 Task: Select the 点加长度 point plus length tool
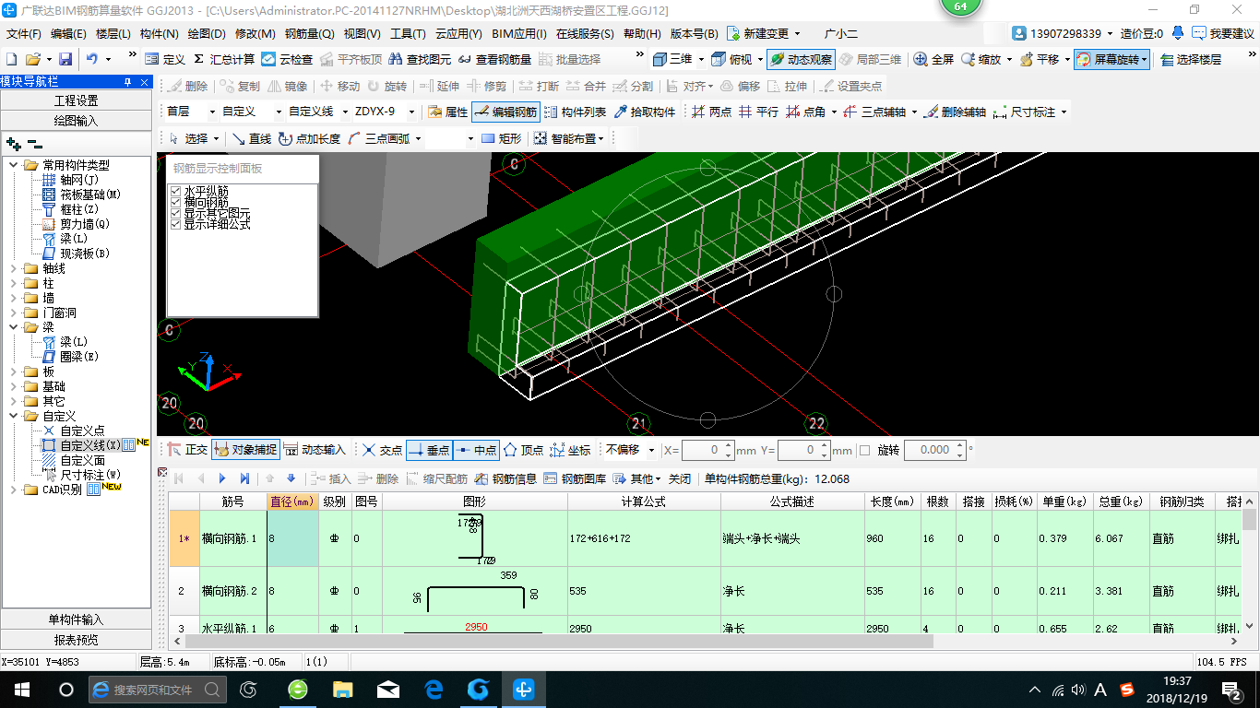309,139
